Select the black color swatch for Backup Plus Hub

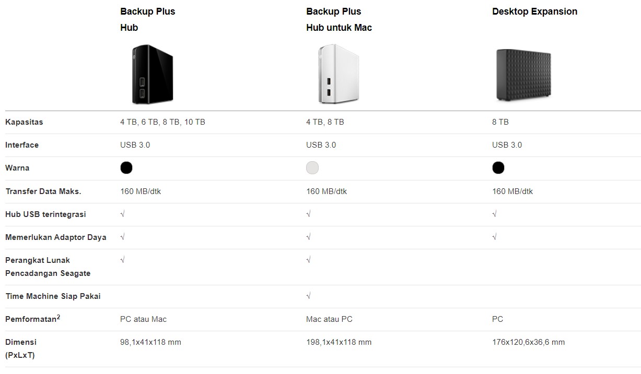[126, 167]
